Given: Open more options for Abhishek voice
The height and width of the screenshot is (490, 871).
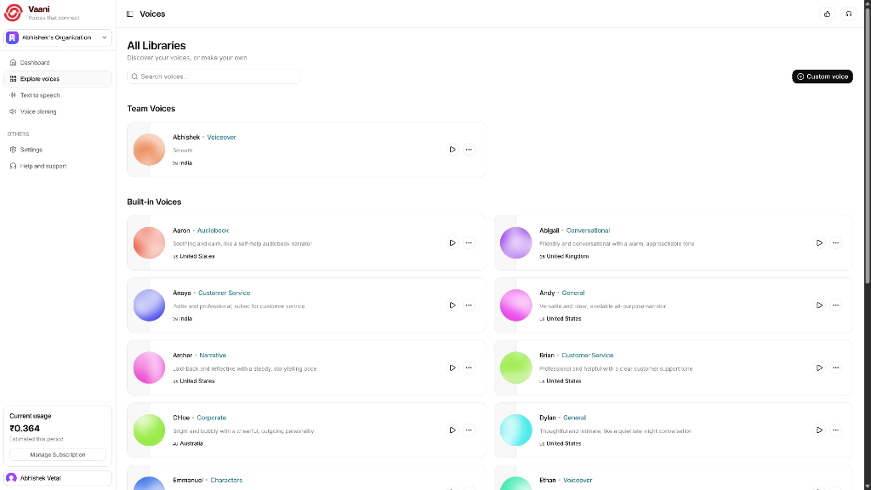Looking at the screenshot, I should coord(469,150).
